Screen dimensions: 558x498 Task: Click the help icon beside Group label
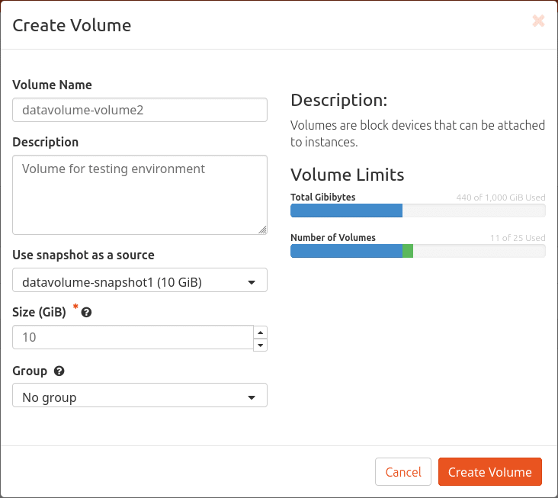tap(59, 371)
